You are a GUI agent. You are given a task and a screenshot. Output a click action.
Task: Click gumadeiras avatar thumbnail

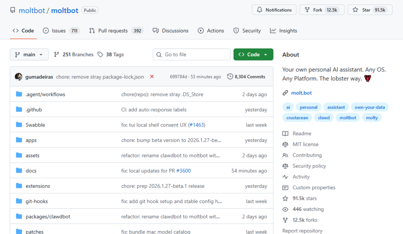[x=19, y=77]
